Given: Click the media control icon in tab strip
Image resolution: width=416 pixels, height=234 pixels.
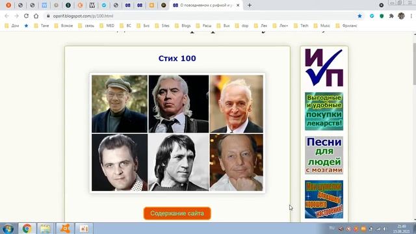Looking at the screenshot, I should (x=382, y=5).
